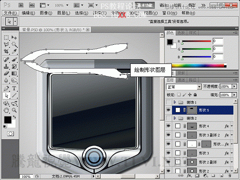Select the History Brush tool
Viewport: 240px width, 180px height.
click(14, 67)
